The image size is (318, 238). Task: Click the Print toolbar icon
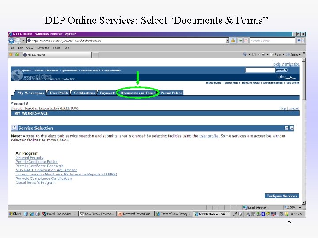point(263,55)
